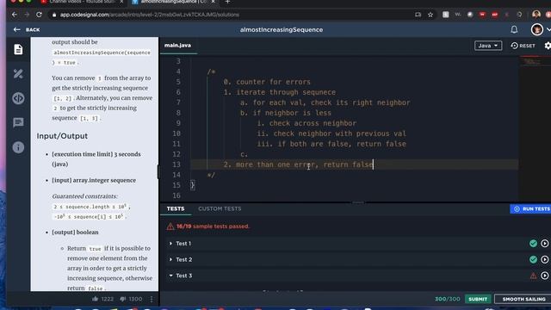This screenshot has height=310, width=551.
Task: Reload the page in browser
Action: pyautogui.click(x=39, y=15)
